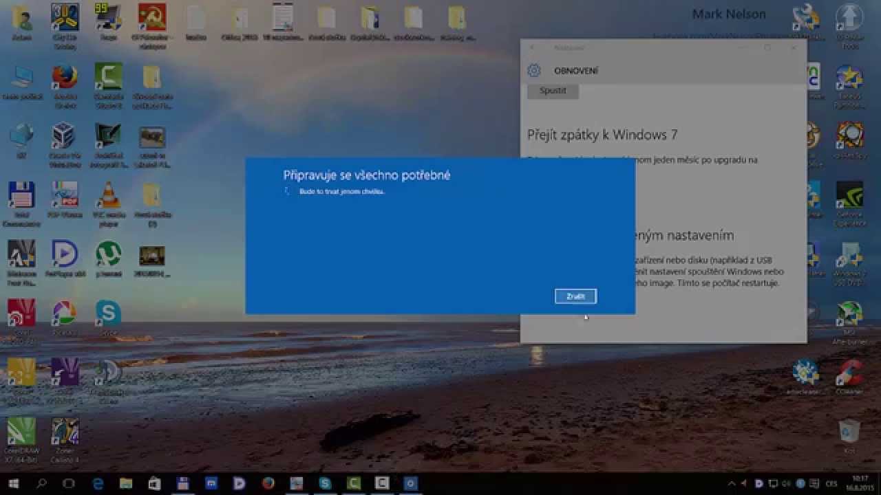Click the settings gear icon beside OBNOVENÍ

[x=533, y=71]
